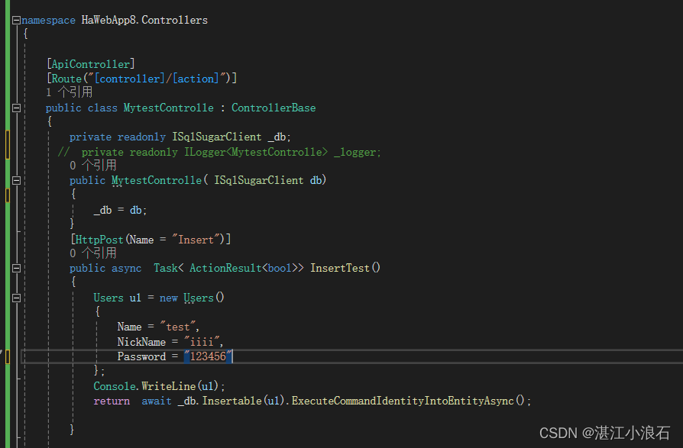Collapse the MytestControlle class block
The width and height of the screenshot is (683, 448).
[16, 108]
